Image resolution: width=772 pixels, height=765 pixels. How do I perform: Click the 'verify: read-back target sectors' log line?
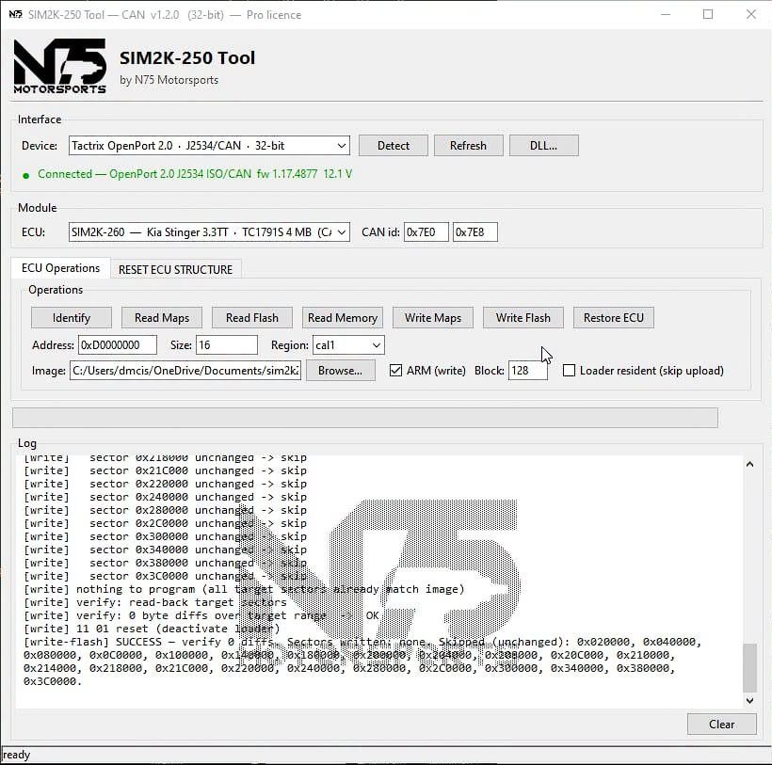[155, 602]
